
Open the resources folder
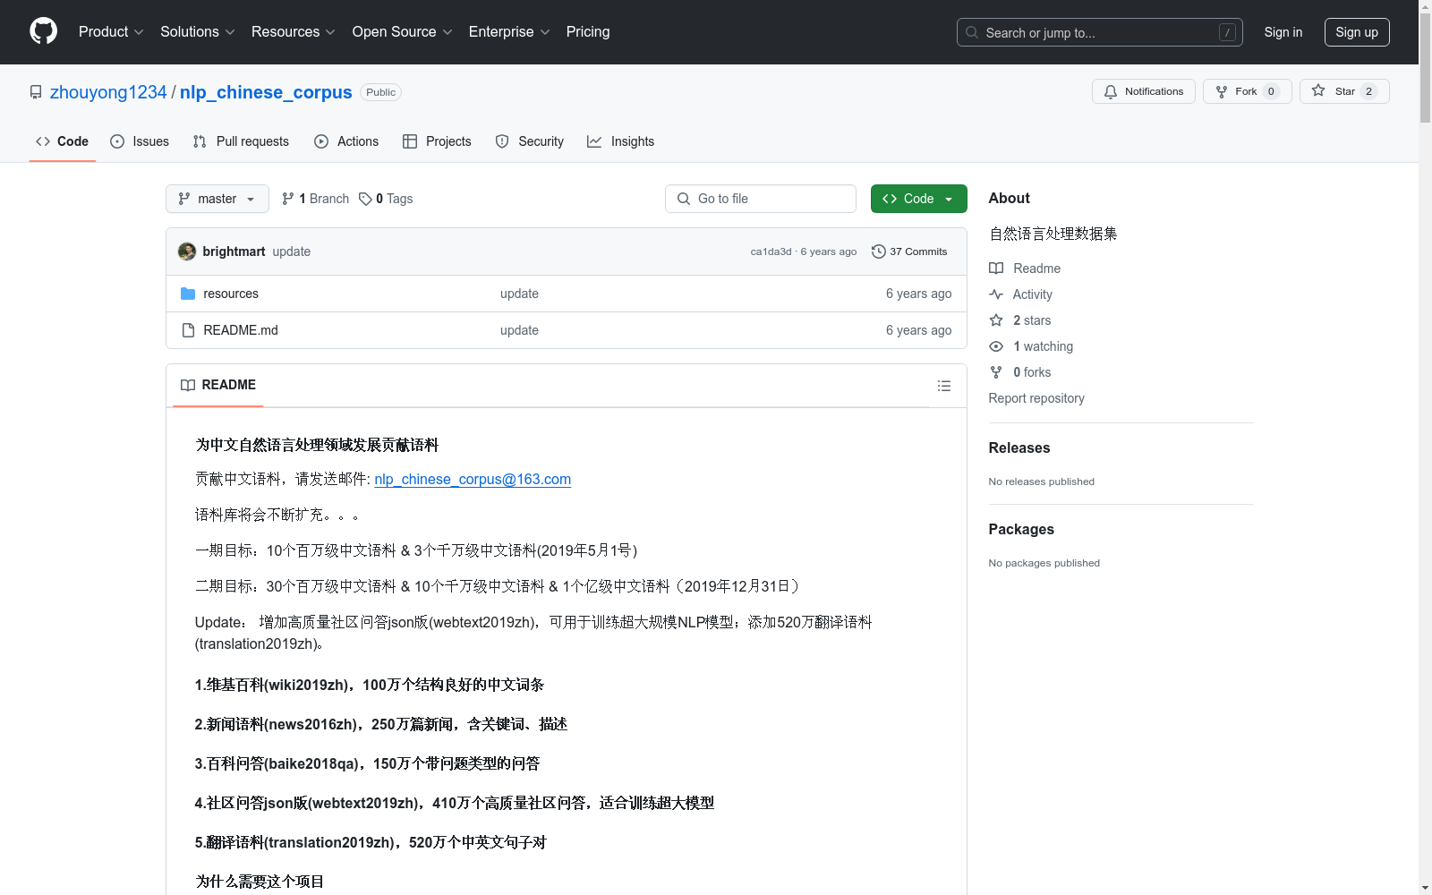[231, 294]
